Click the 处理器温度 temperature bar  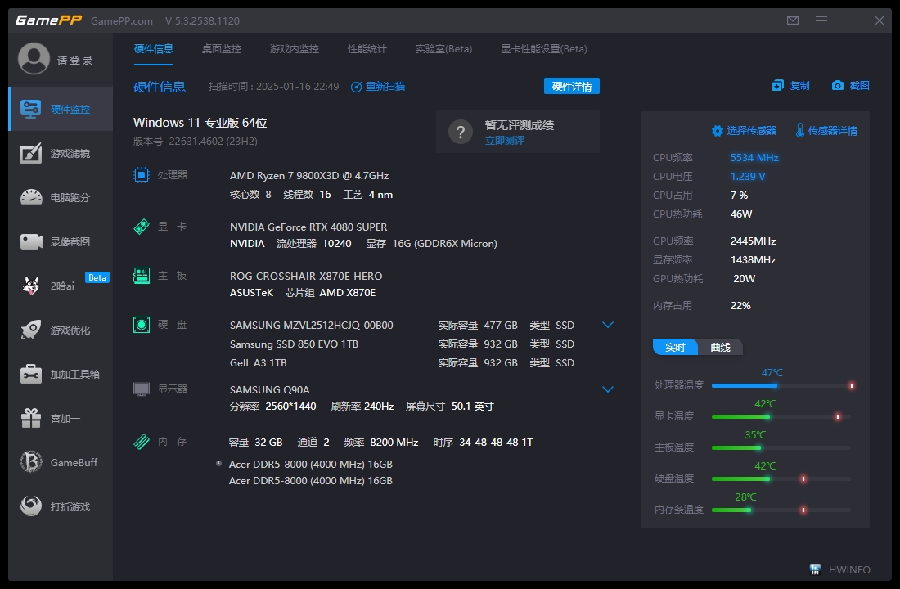[783, 386]
